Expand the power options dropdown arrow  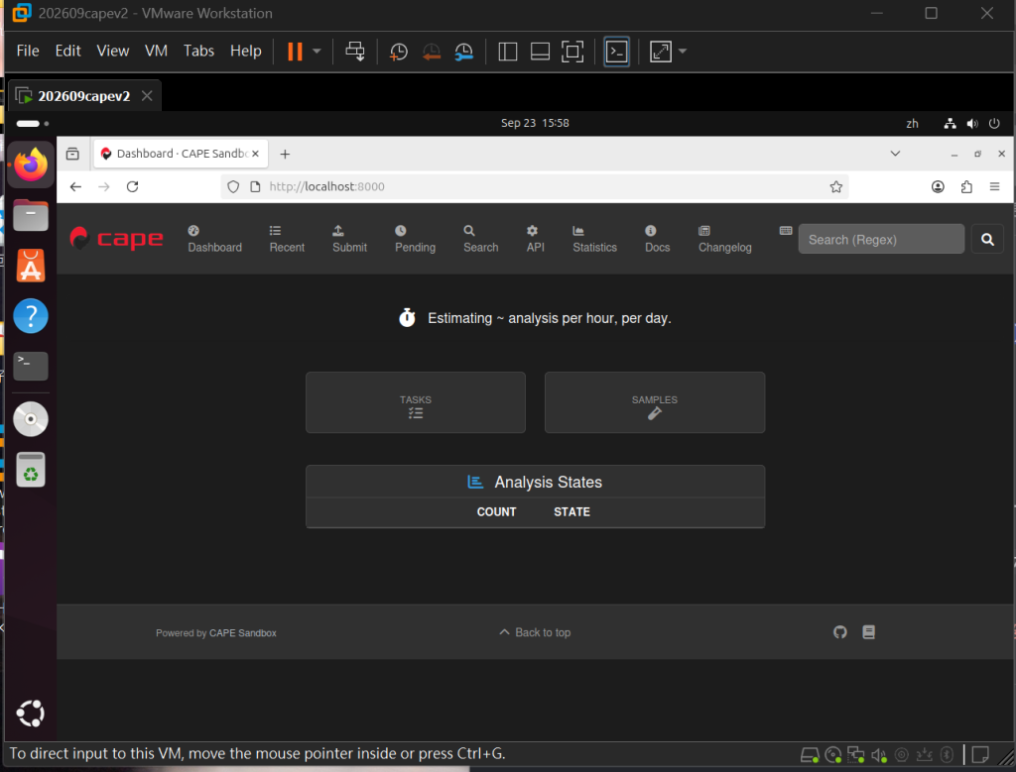click(x=317, y=52)
